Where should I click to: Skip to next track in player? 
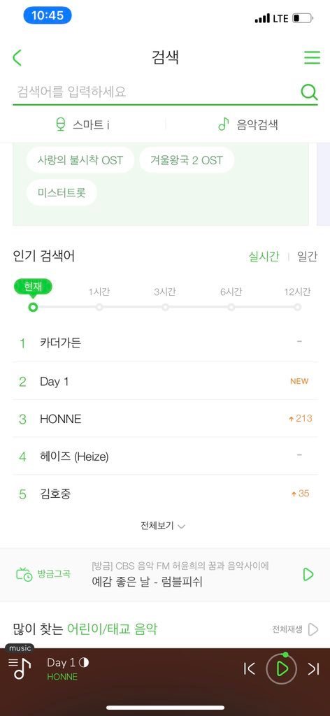(313, 668)
